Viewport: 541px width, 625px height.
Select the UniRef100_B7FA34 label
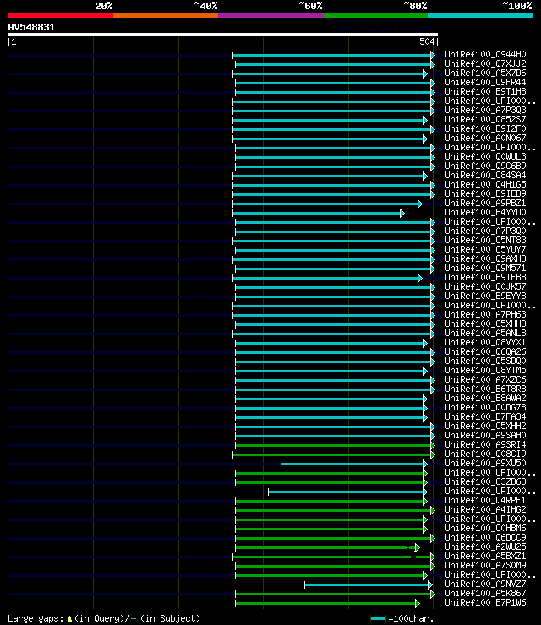(485, 417)
